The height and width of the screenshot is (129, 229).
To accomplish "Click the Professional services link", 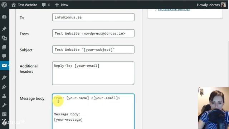I will (174, 10).
